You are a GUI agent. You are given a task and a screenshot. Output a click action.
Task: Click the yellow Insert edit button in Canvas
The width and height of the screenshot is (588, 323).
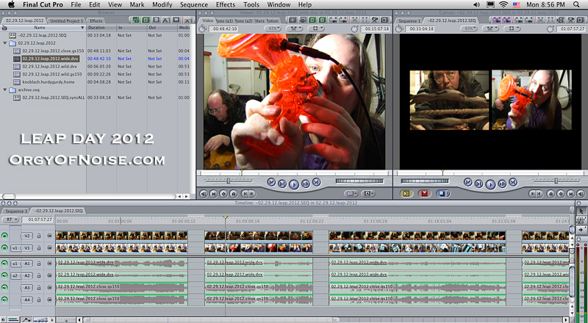[x=405, y=194]
